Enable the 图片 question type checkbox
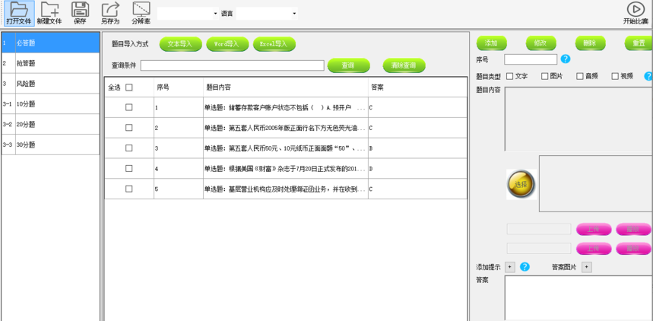The width and height of the screenshot is (653, 321). 545,76
